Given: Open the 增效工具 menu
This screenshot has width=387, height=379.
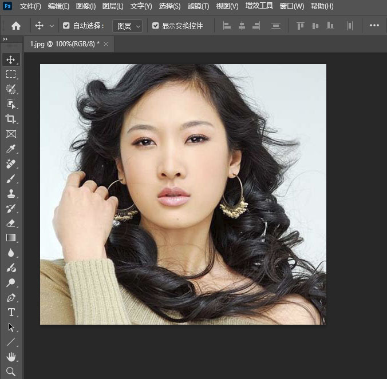Looking at the screenshot, I should [x=259, y=6].
